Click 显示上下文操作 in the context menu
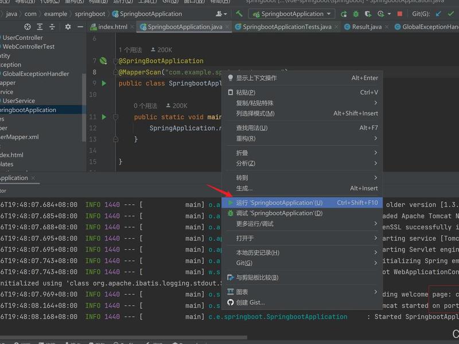 (x=302, y=78)
